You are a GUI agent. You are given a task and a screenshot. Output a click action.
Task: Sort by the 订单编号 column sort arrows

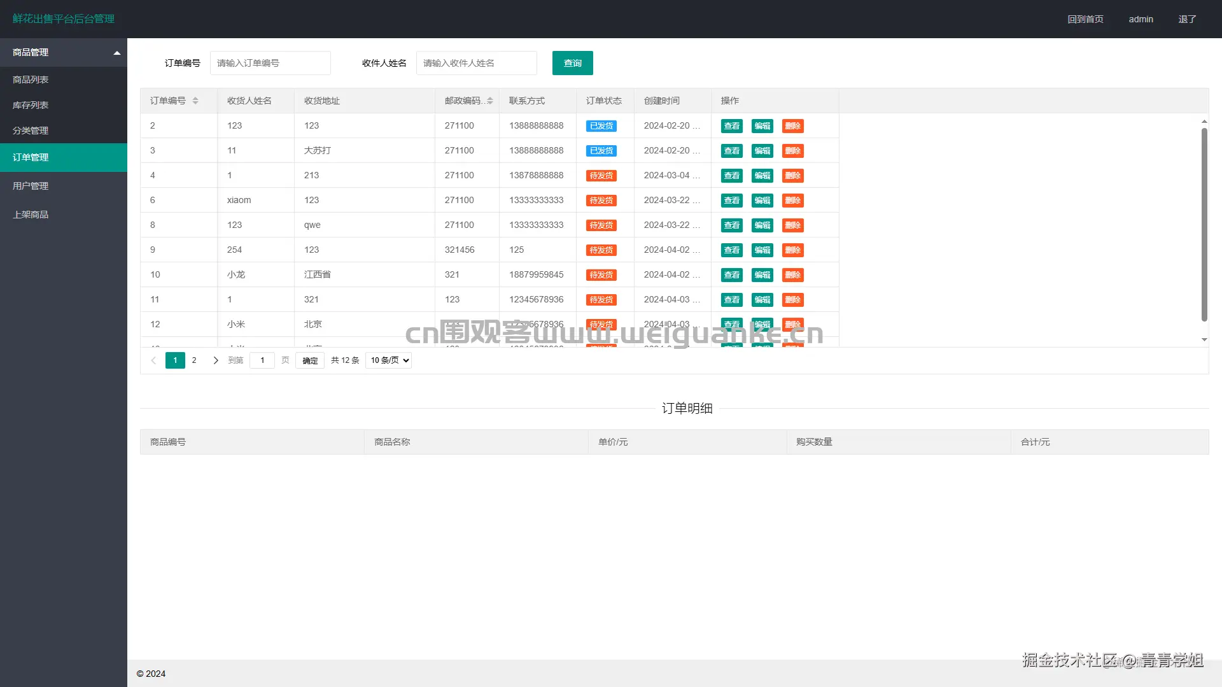[195, 101]
